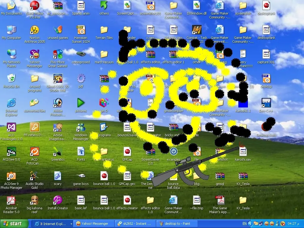Switch to Yahoo! Messenger taskbar button

pyautogui.click(x=94, y=224)
